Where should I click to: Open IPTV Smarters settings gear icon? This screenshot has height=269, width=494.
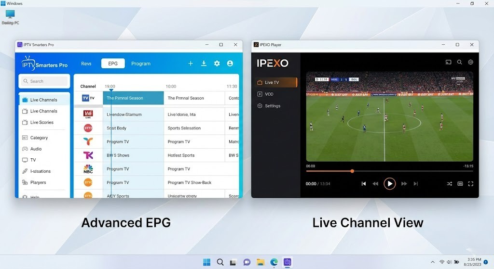point(217,64)
